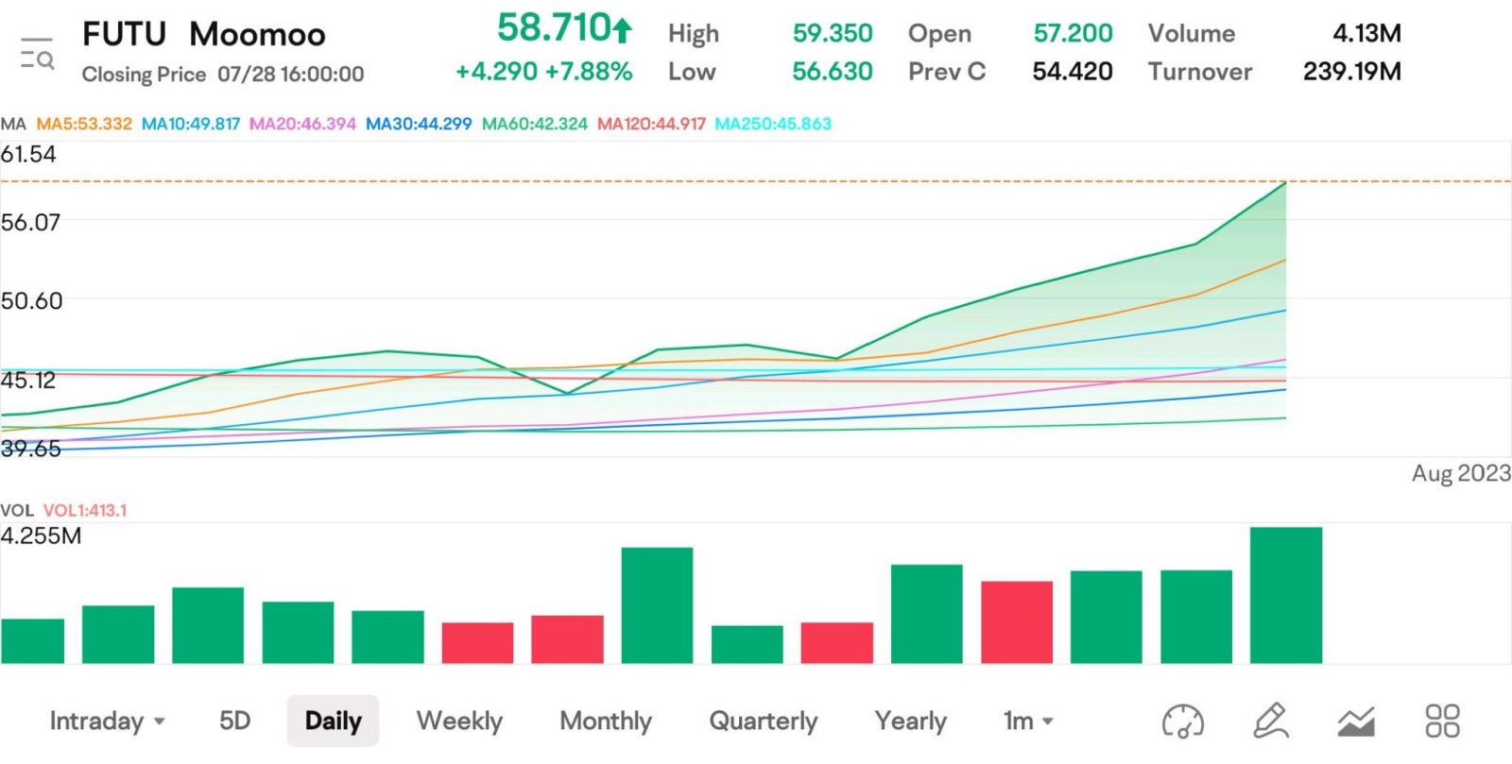
Task: Switch to the Yearly tab
Action: tap(910, 722)
